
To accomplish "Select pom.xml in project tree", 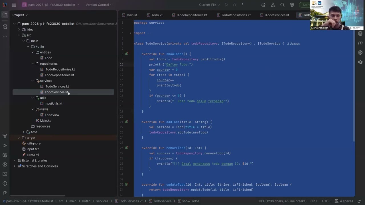I will tap(33, 155).
